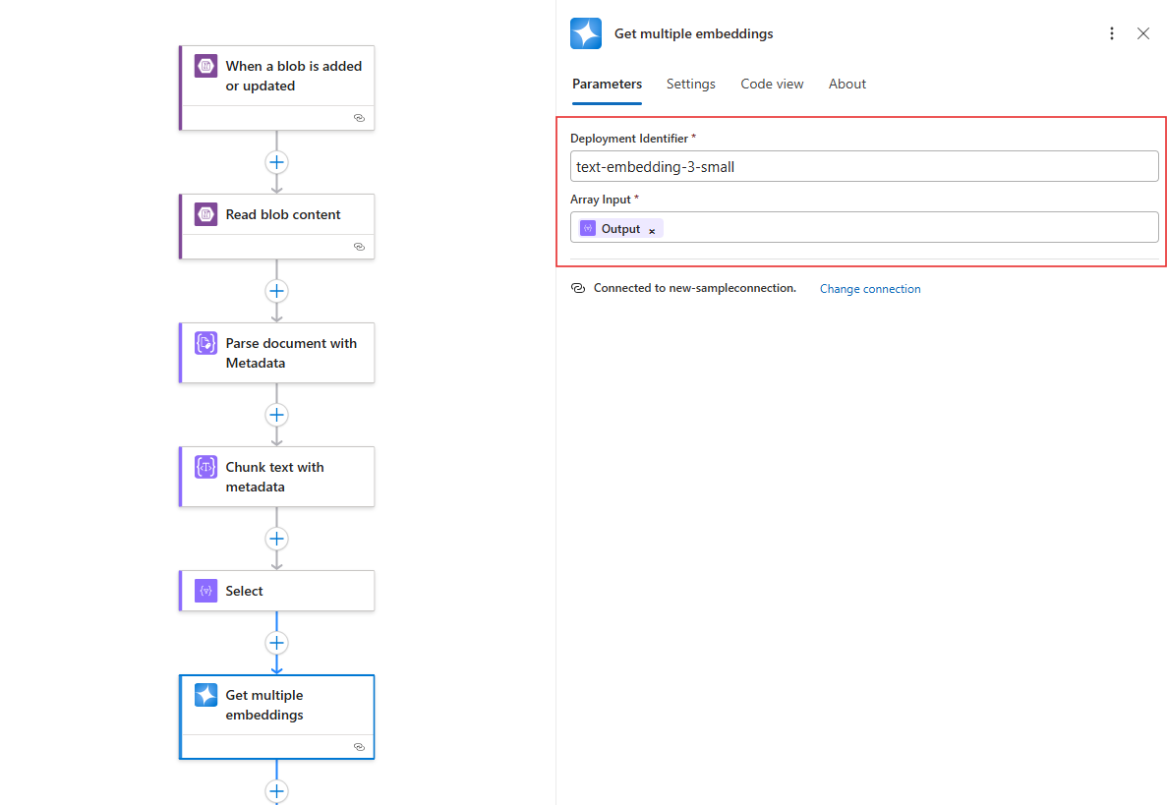
Task: Insert an action between Select and embeddings
Action: [277, 643]
